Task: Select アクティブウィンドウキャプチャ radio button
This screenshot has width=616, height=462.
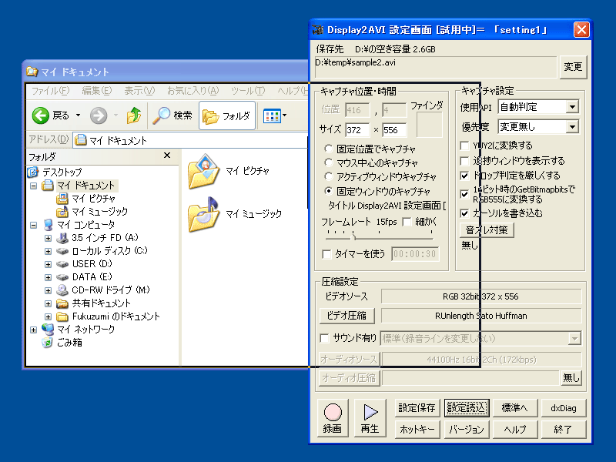Action: coord(329,176)
